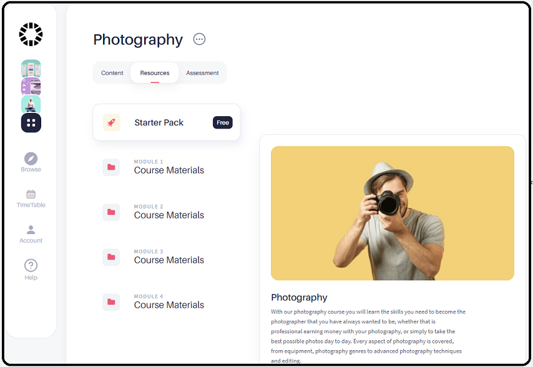Image resolution: width=533 pixels, height=367 pixels.
Task: Open the TimeTable calendar icon
Action: point(31,194)
